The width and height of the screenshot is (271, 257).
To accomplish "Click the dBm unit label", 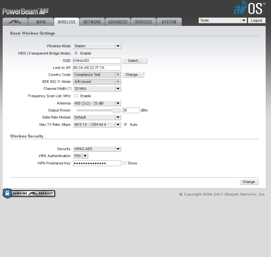I will (144, 110).
